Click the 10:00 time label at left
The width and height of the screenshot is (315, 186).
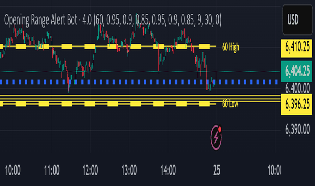[13, 170]
